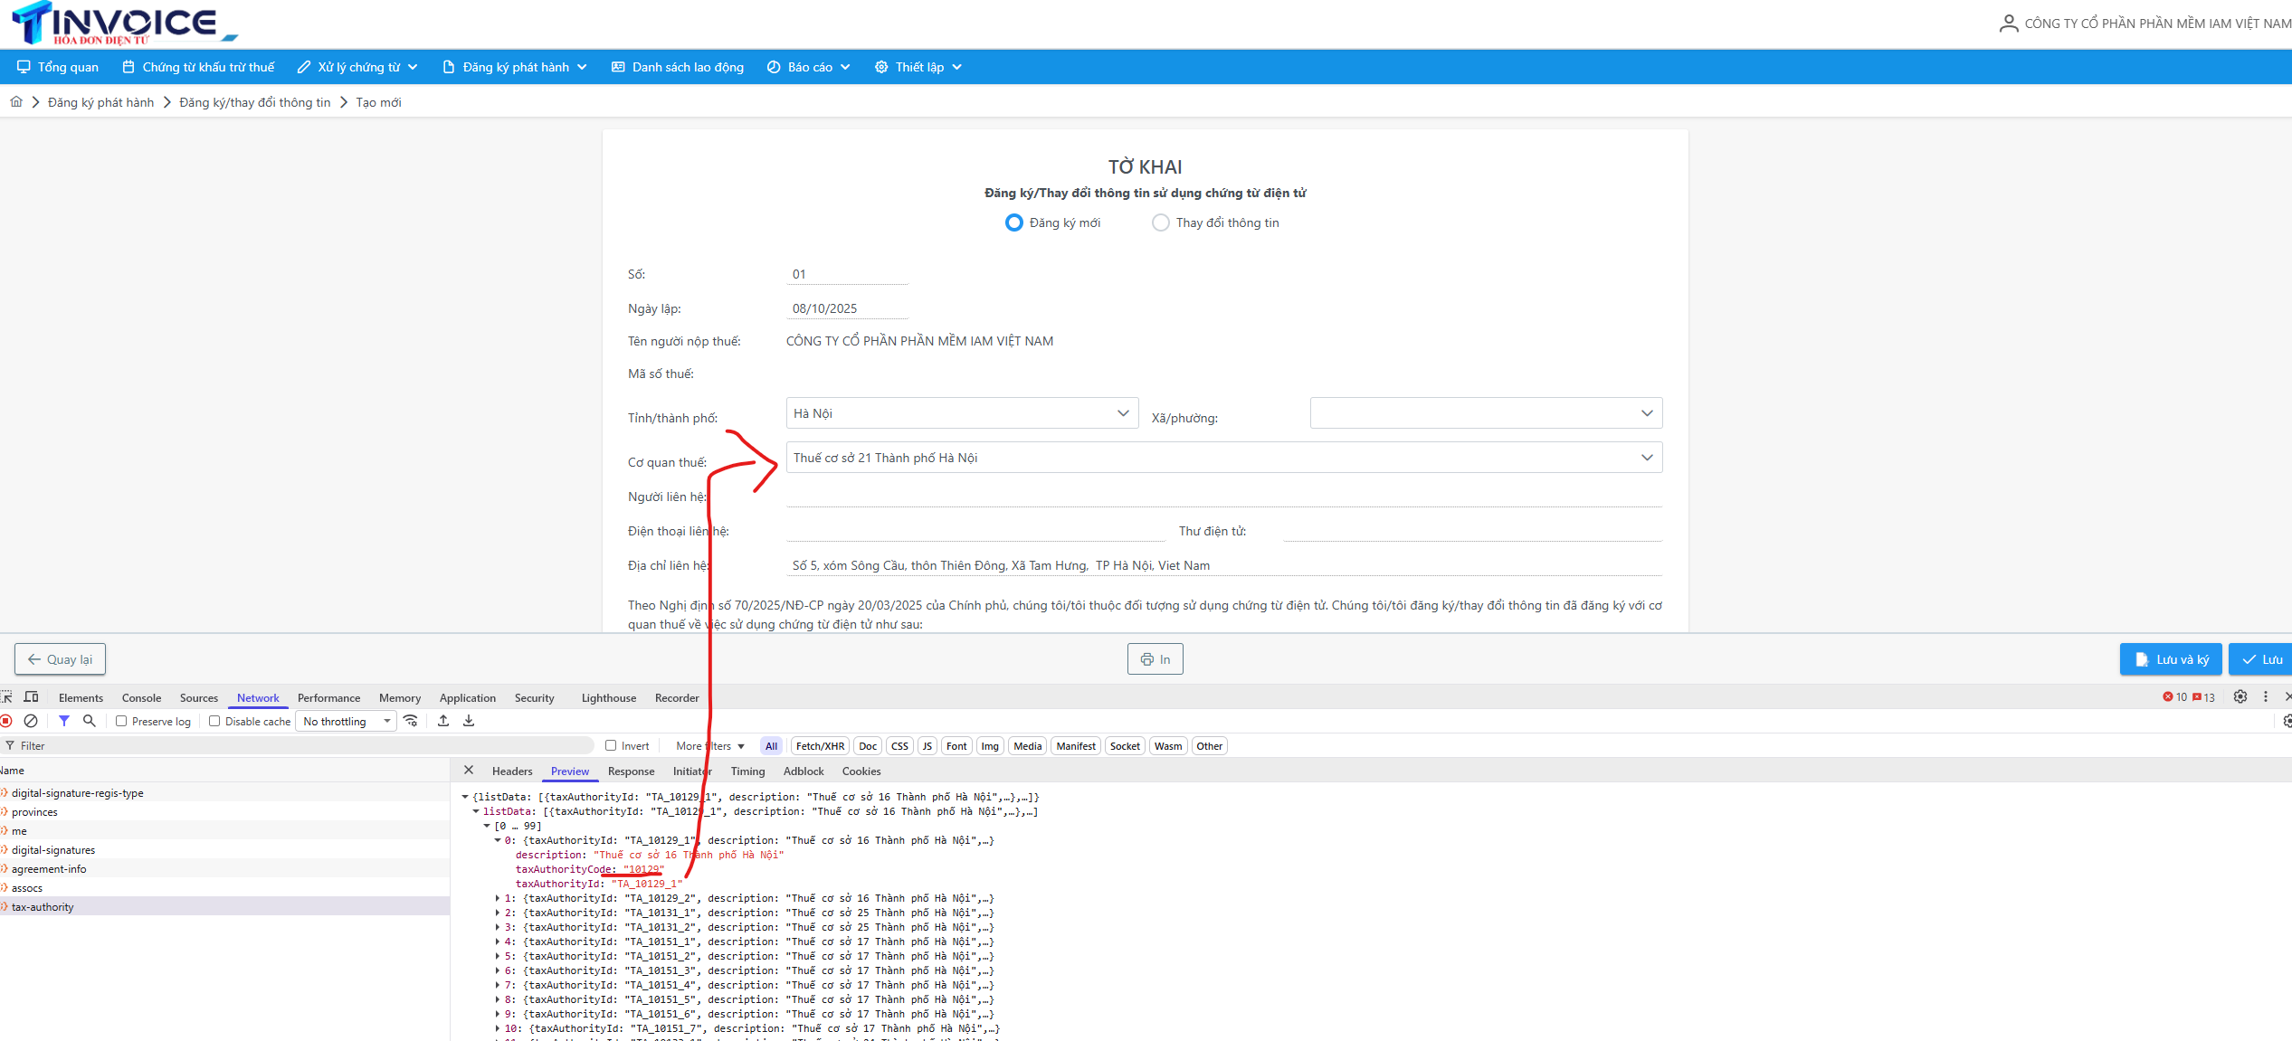Click the Số input field containing 01
Screen dimensions: 2292x1041
tap(847, 274)
